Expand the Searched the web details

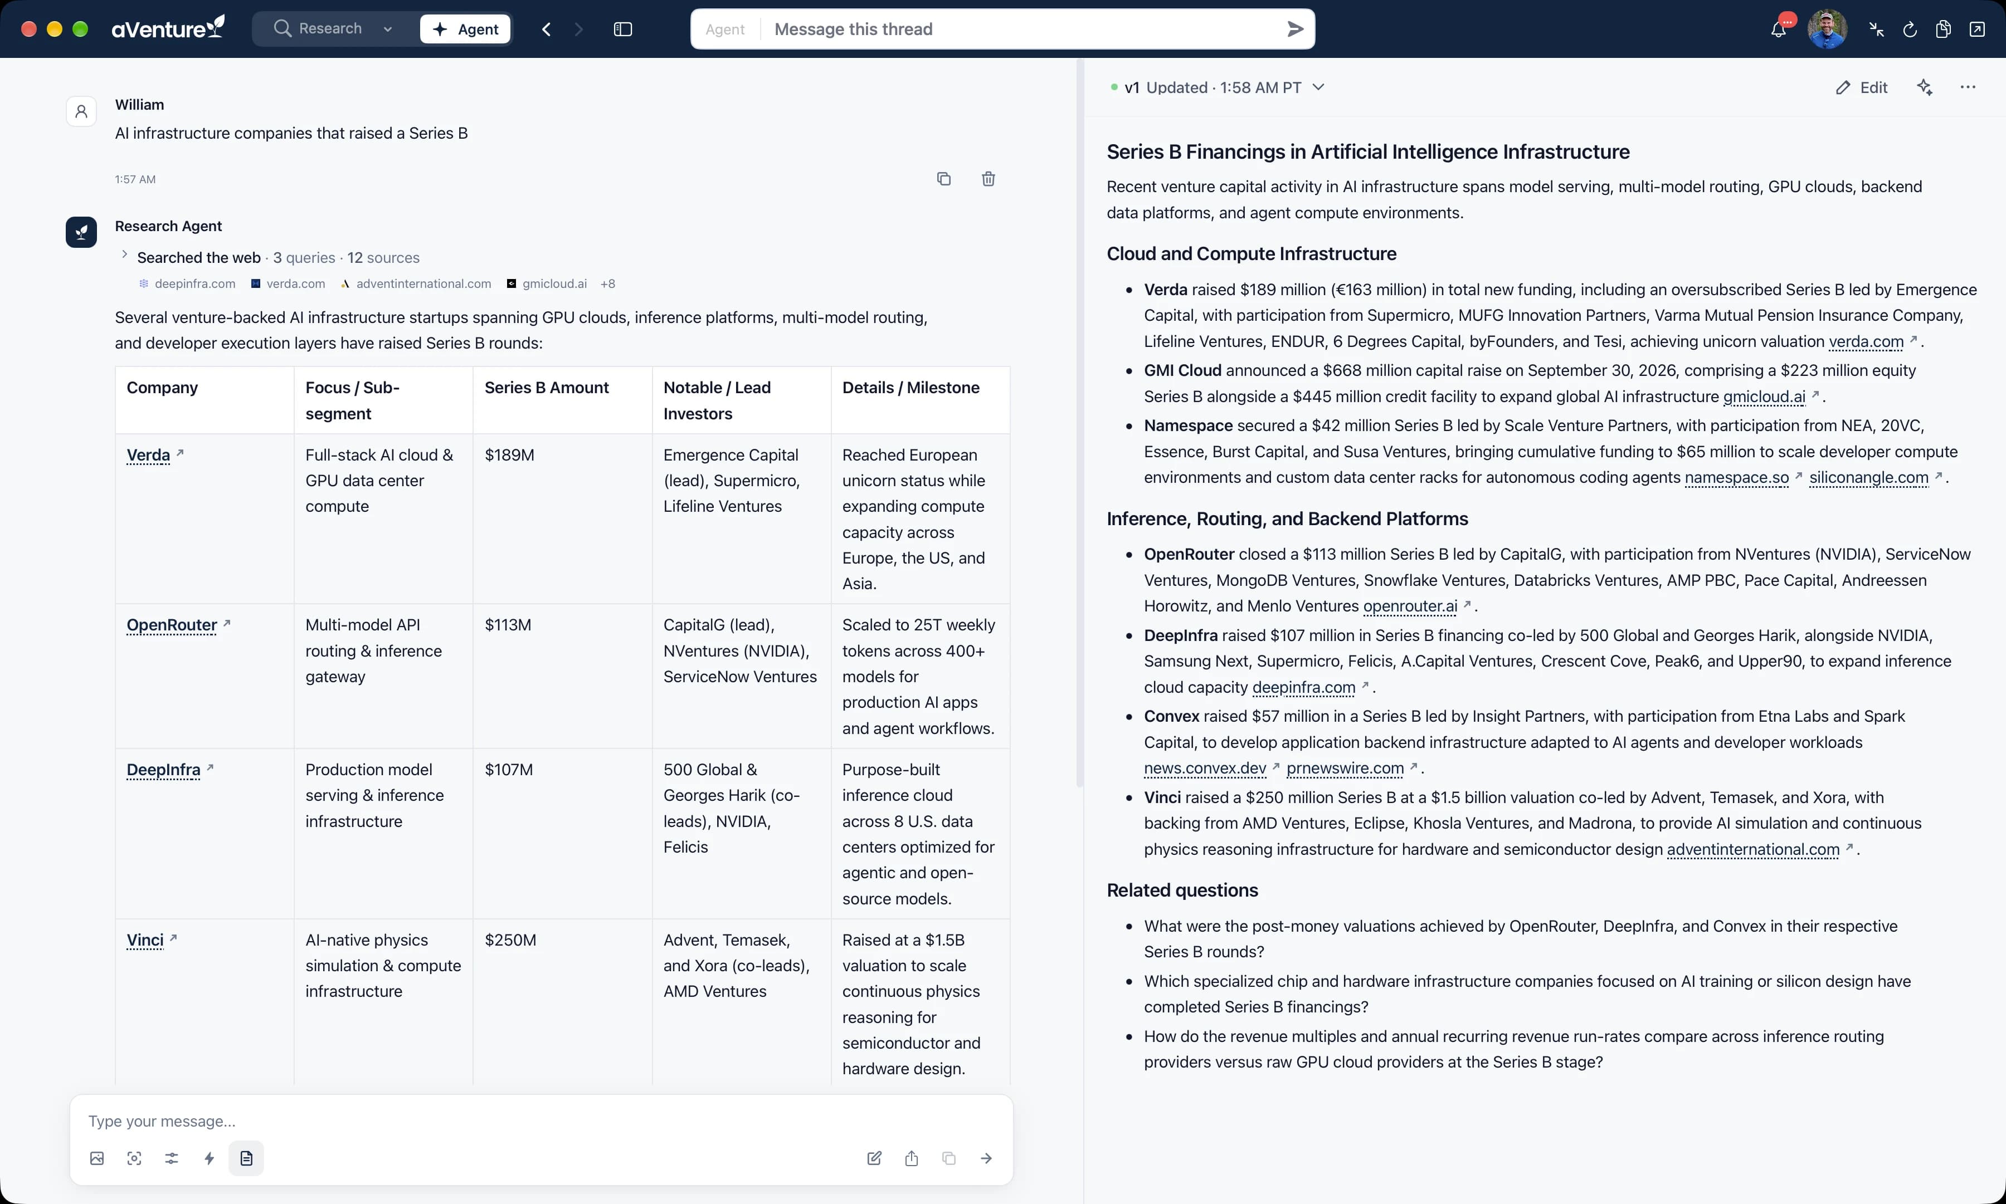124,254
